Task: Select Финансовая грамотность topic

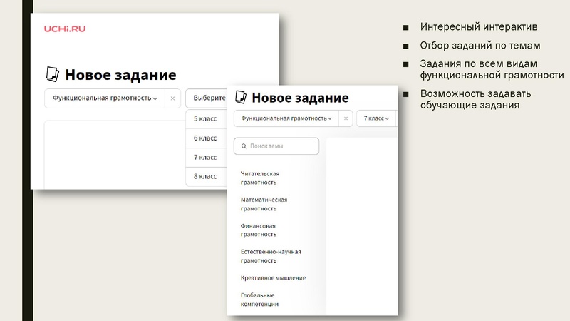Action: pos(259,230)
